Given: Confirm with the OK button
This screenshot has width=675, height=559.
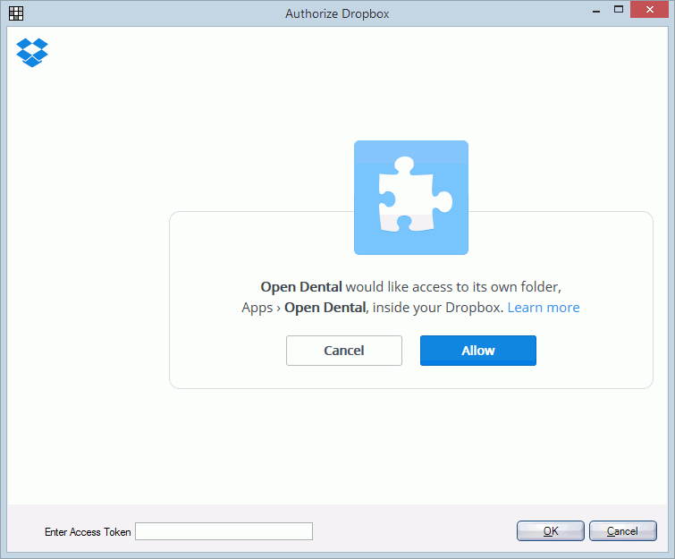Looking at the screenshot, I should (551, 530).
